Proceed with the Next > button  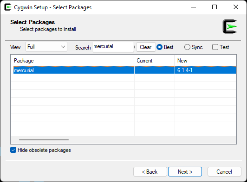tap(185, 172)
